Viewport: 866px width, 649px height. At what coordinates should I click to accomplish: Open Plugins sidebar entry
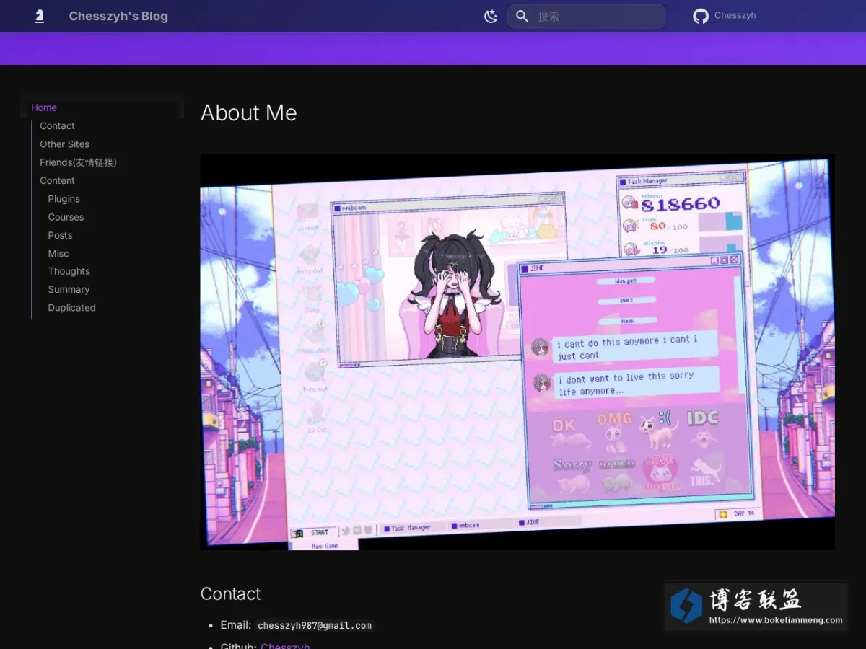64,198
